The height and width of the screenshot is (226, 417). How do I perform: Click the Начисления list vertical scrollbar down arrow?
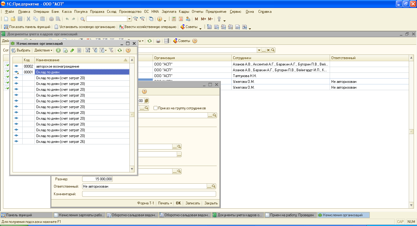point(132,169)
